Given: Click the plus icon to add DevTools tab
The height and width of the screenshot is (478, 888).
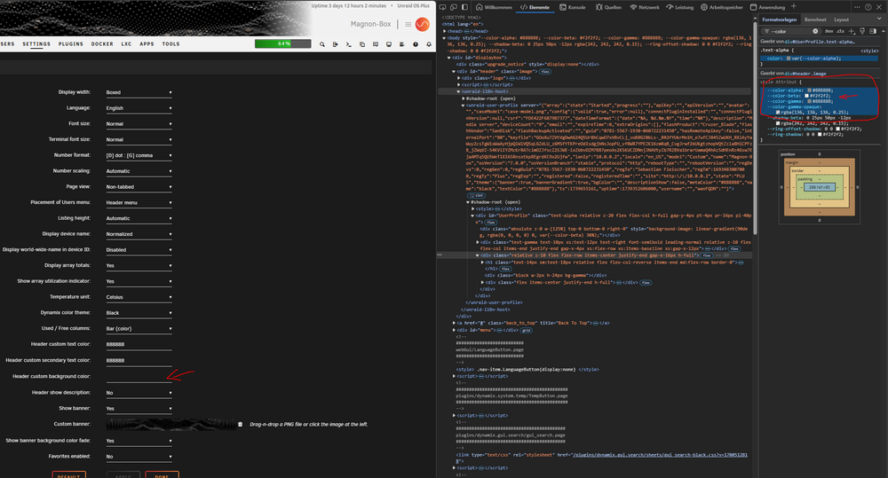Looking at the screenshot, I should [793, 7].
